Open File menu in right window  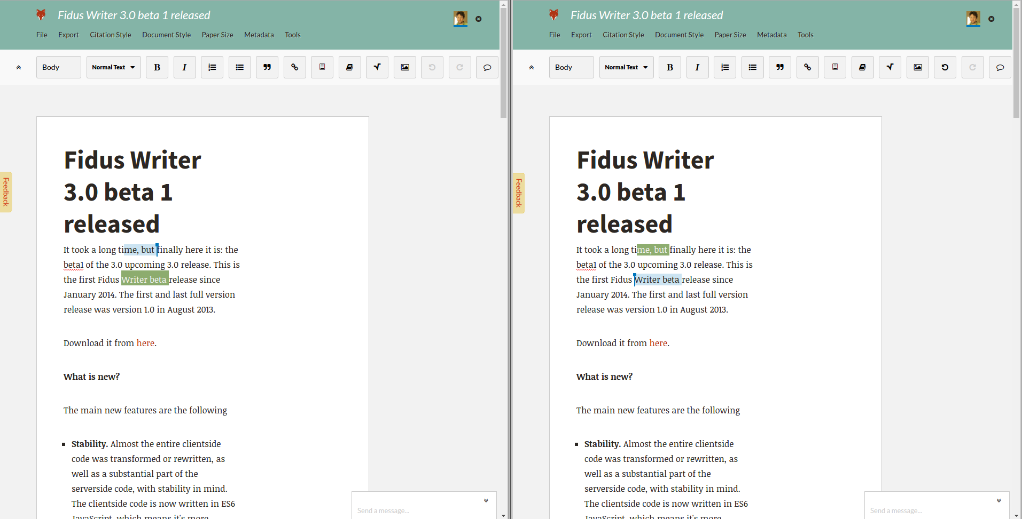click(555, 35)
